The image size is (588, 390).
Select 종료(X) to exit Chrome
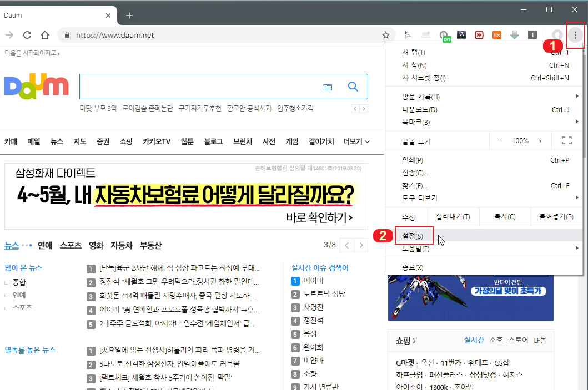pos(484,267)
